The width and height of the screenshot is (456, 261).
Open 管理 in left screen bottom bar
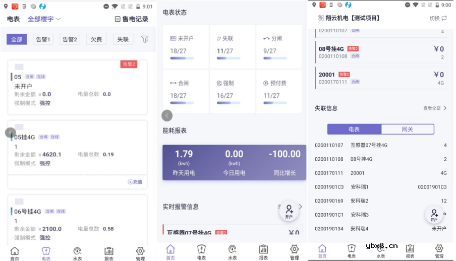pyautogui.click(x=140, y=253)
